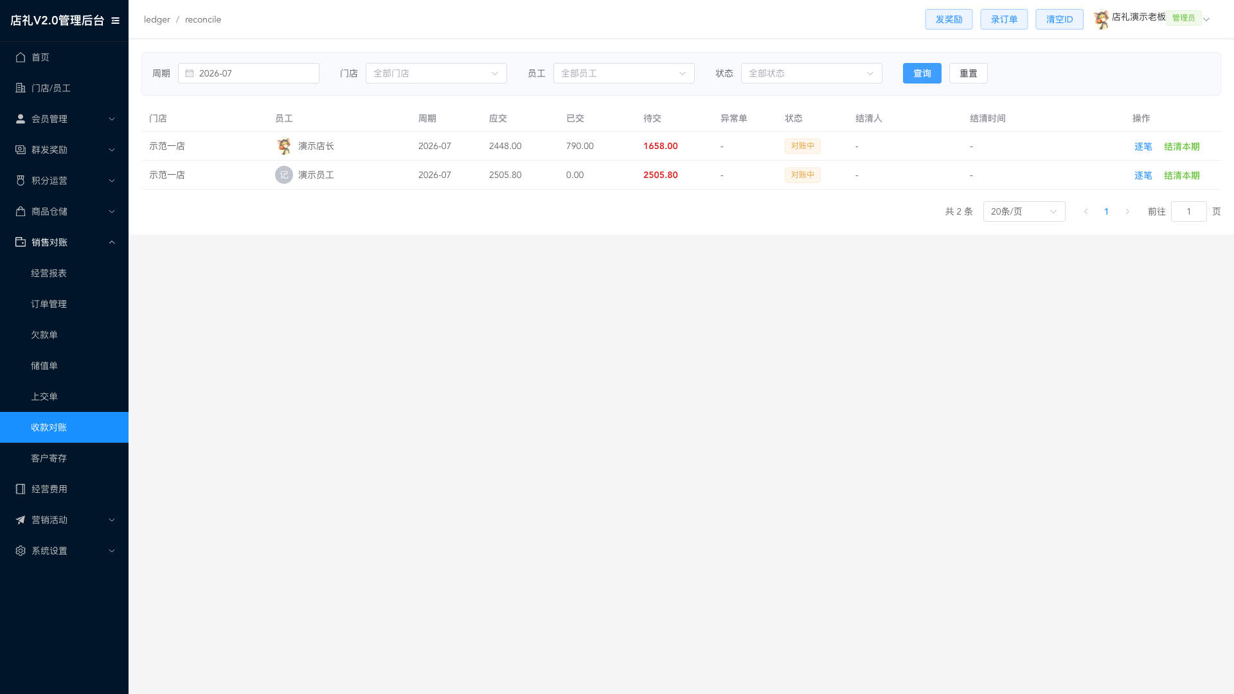This screenshot has height=694, width=1234.
Task: Click the bag icon beside 商品仓储
Action: pos(21,211)
